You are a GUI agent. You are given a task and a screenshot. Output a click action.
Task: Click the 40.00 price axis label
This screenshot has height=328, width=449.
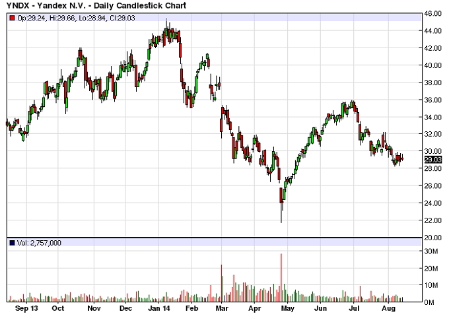tap(433, 65)
